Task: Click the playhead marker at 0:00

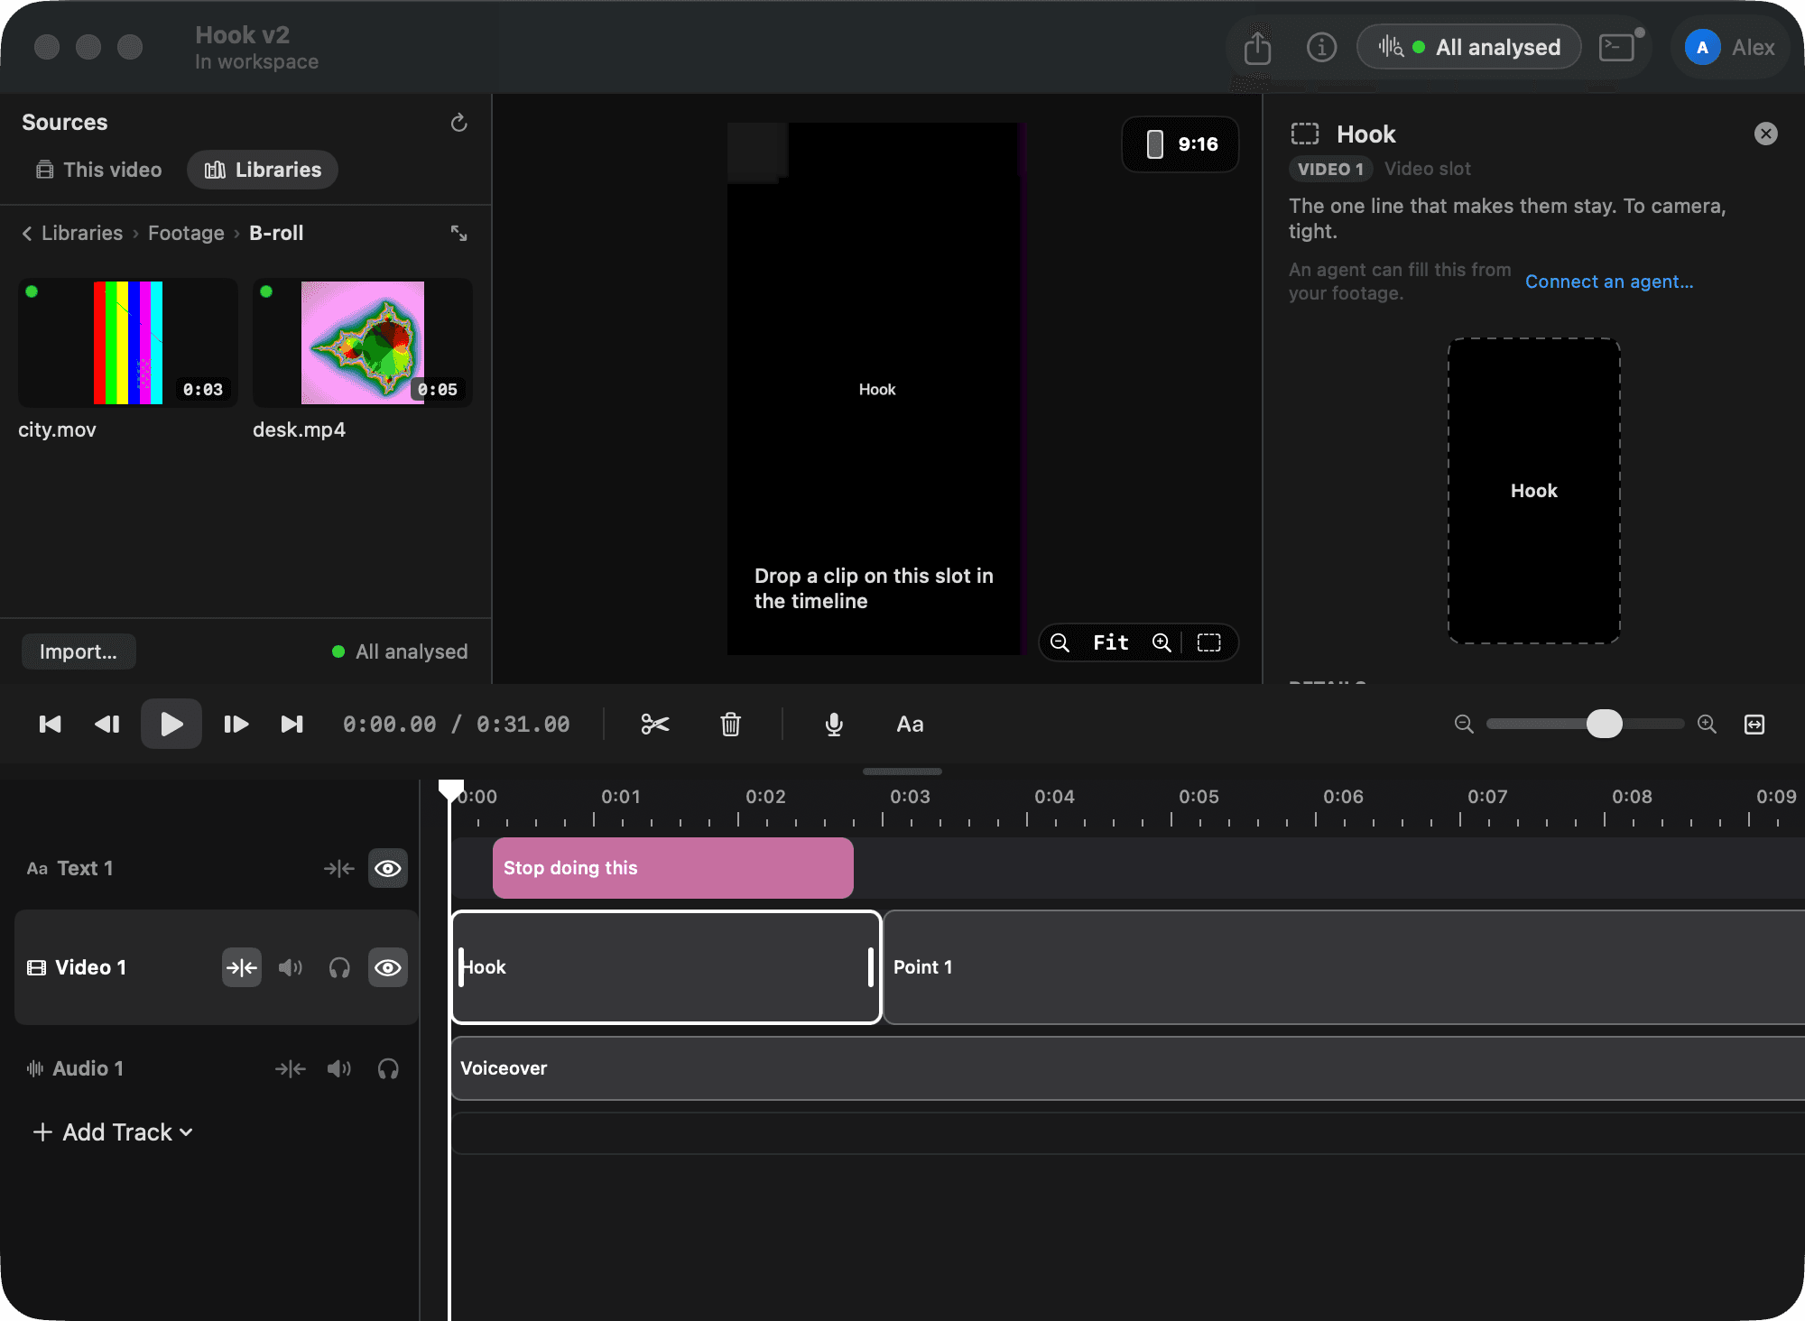Action: [x=451, y=790]
